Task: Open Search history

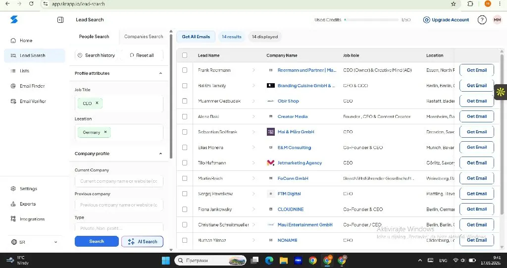Action: [97, 55]
